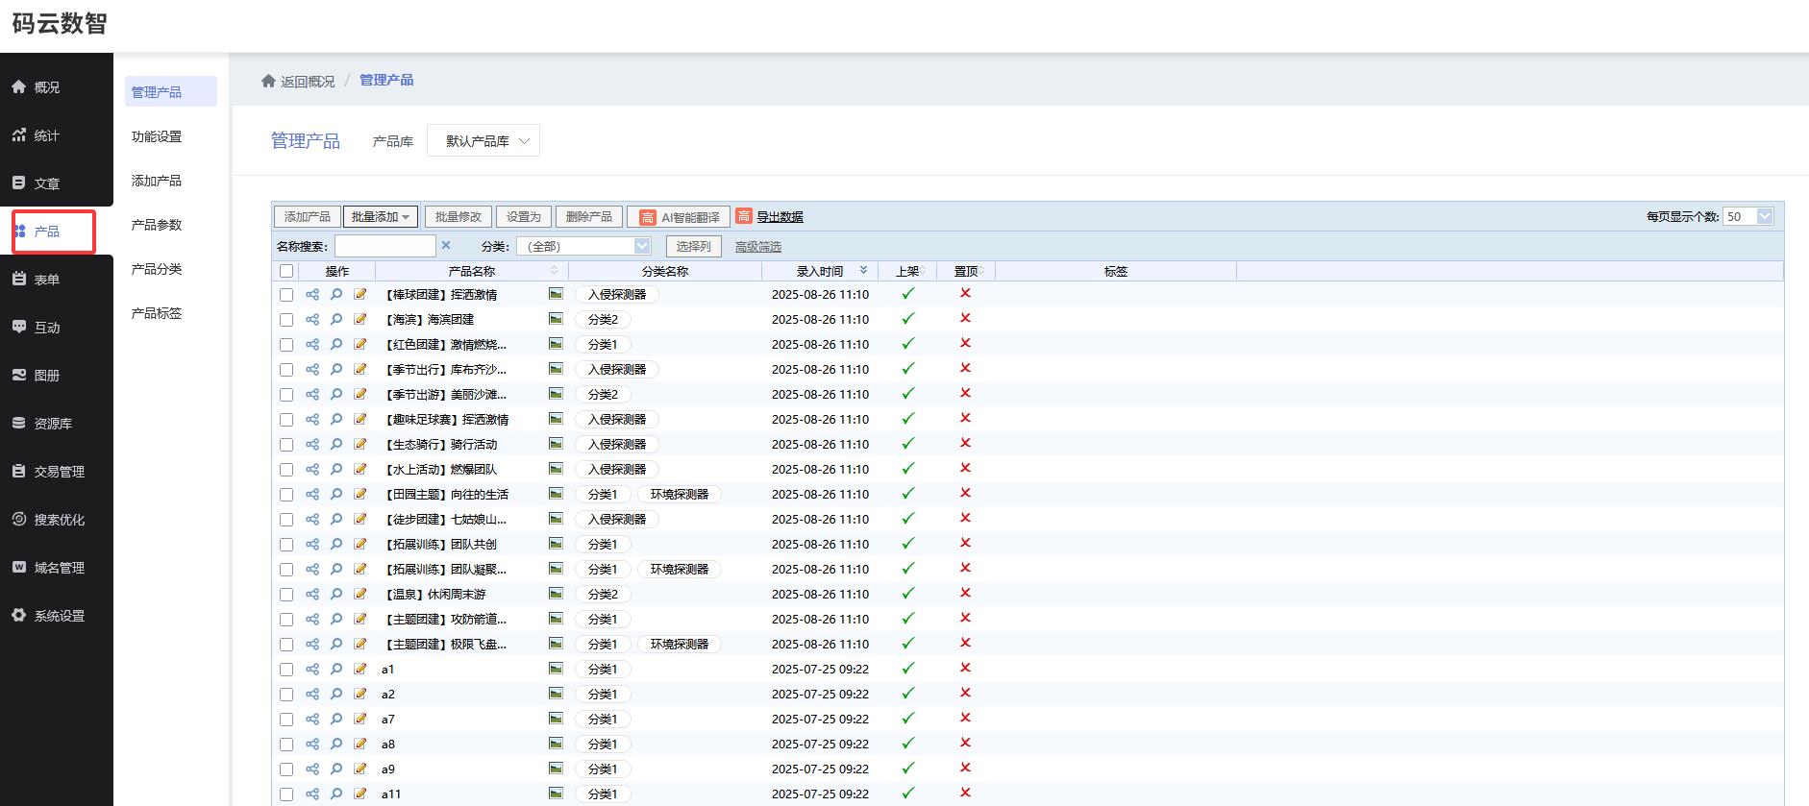
Task: Check the select-all checkbox in table header
Action: (286, 271)
